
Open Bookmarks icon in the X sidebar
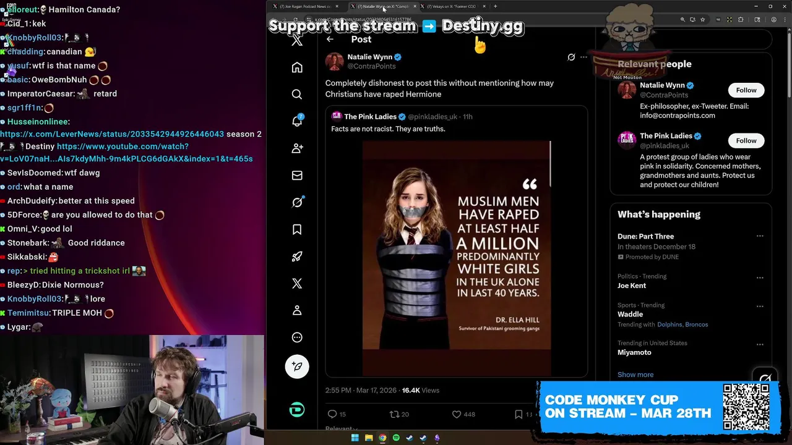(x=297, y=229)
